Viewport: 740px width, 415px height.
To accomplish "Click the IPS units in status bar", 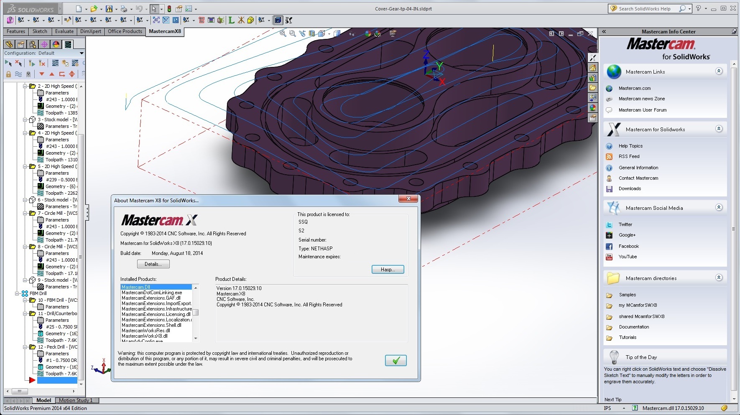I will coord(607,408).
